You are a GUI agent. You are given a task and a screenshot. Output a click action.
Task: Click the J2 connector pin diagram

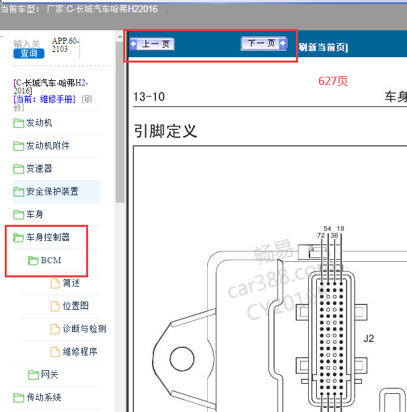[332, 339]
